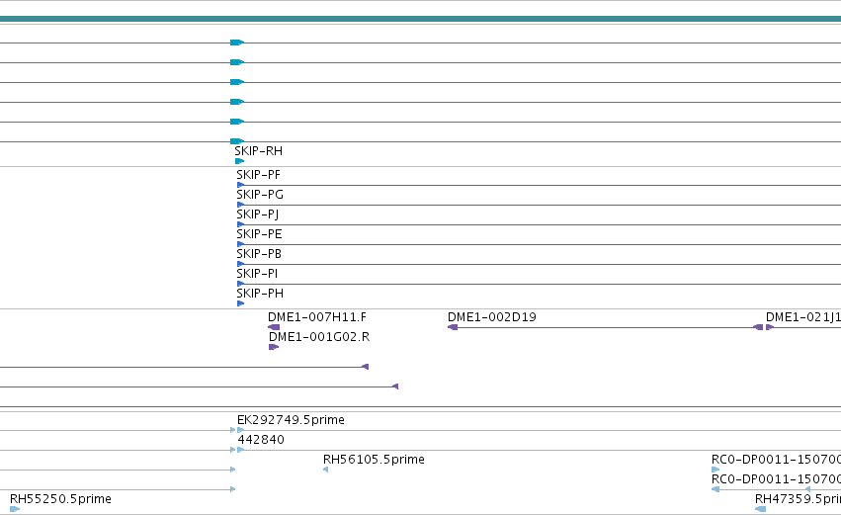Click the left arrowhead of DME1-002D19 feature
Image resolution: width=841 pixels, height=515 pixels.
coord(453,327)
